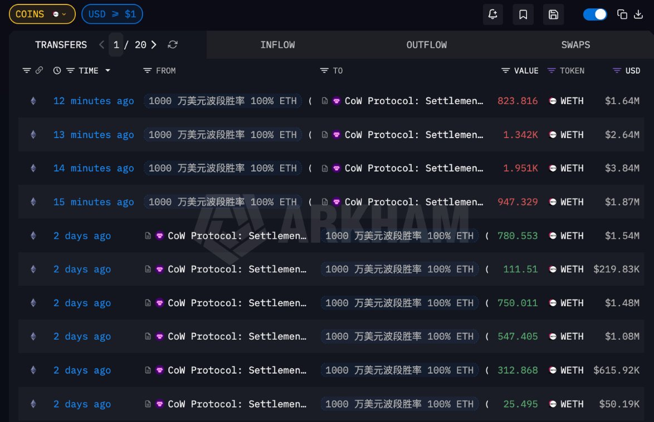Image resolution: width=654 pixels, height=422 pixels.
Task: Click the $1.48M USD amount
Action: [x=622, y=303]
